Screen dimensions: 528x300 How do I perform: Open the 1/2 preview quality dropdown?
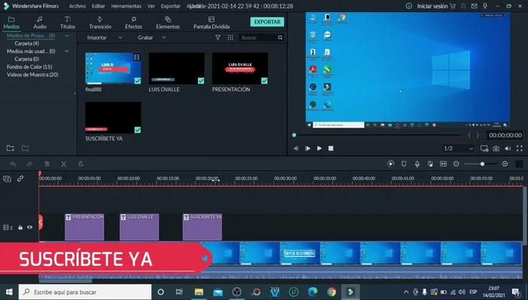tap(458, 148)
